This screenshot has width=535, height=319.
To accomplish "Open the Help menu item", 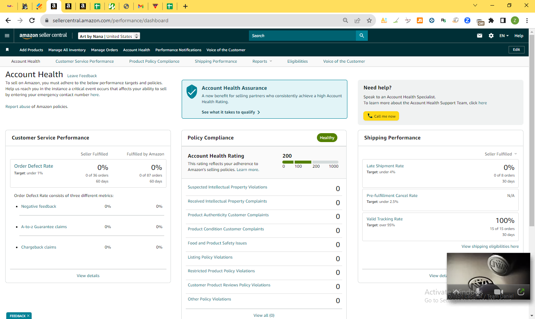I will [519, 36].
